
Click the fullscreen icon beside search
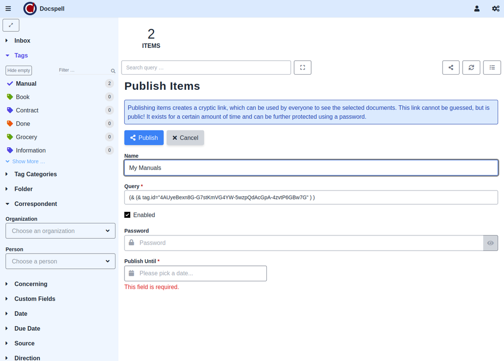coord(303,68)
